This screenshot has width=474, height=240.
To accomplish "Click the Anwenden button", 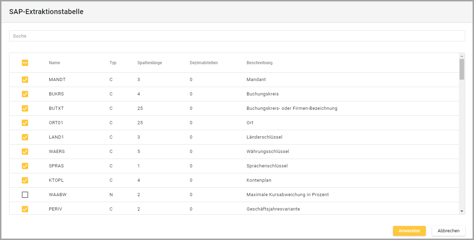I will [409, 231].
